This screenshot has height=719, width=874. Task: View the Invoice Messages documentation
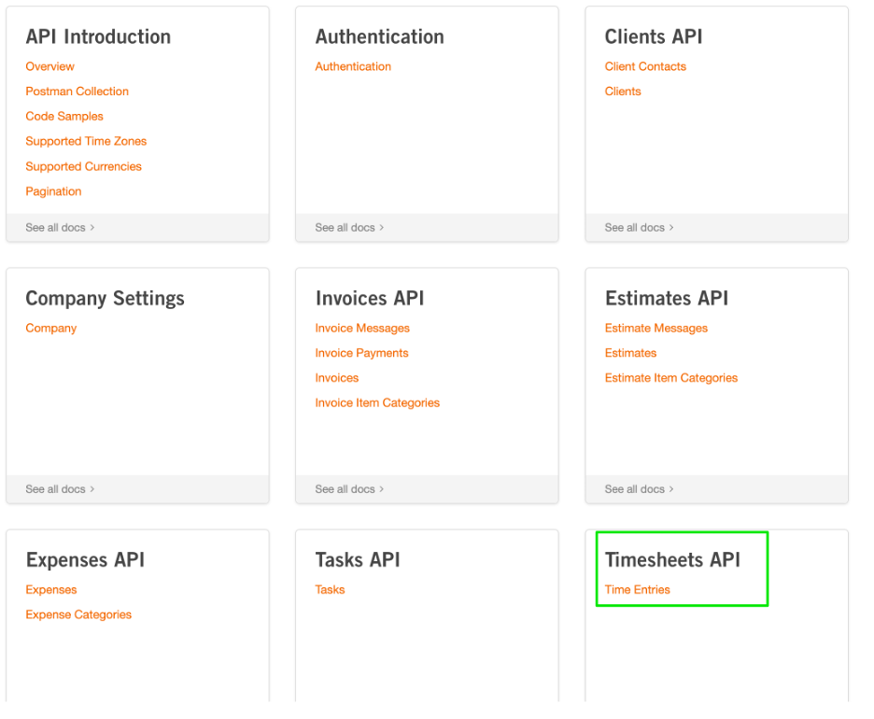[362, 328]
